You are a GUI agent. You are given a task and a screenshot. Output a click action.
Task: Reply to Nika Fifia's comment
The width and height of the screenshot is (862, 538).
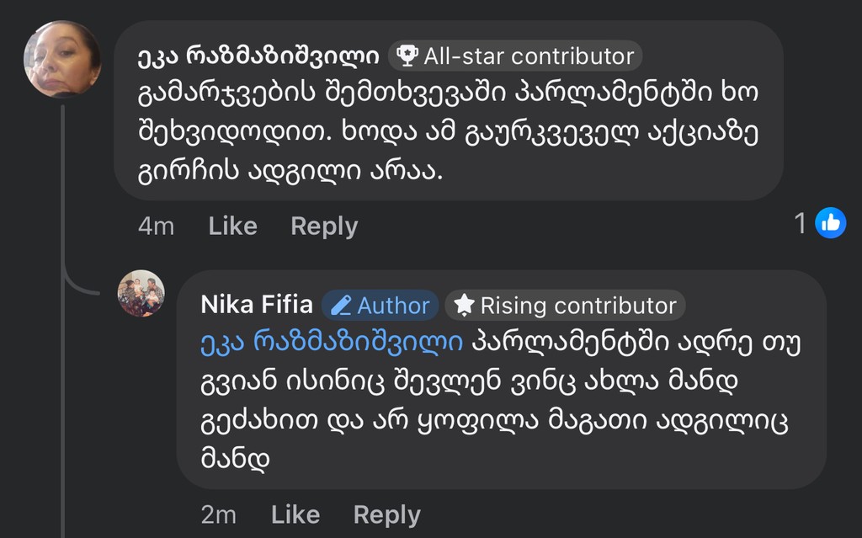tap(386, 514)
